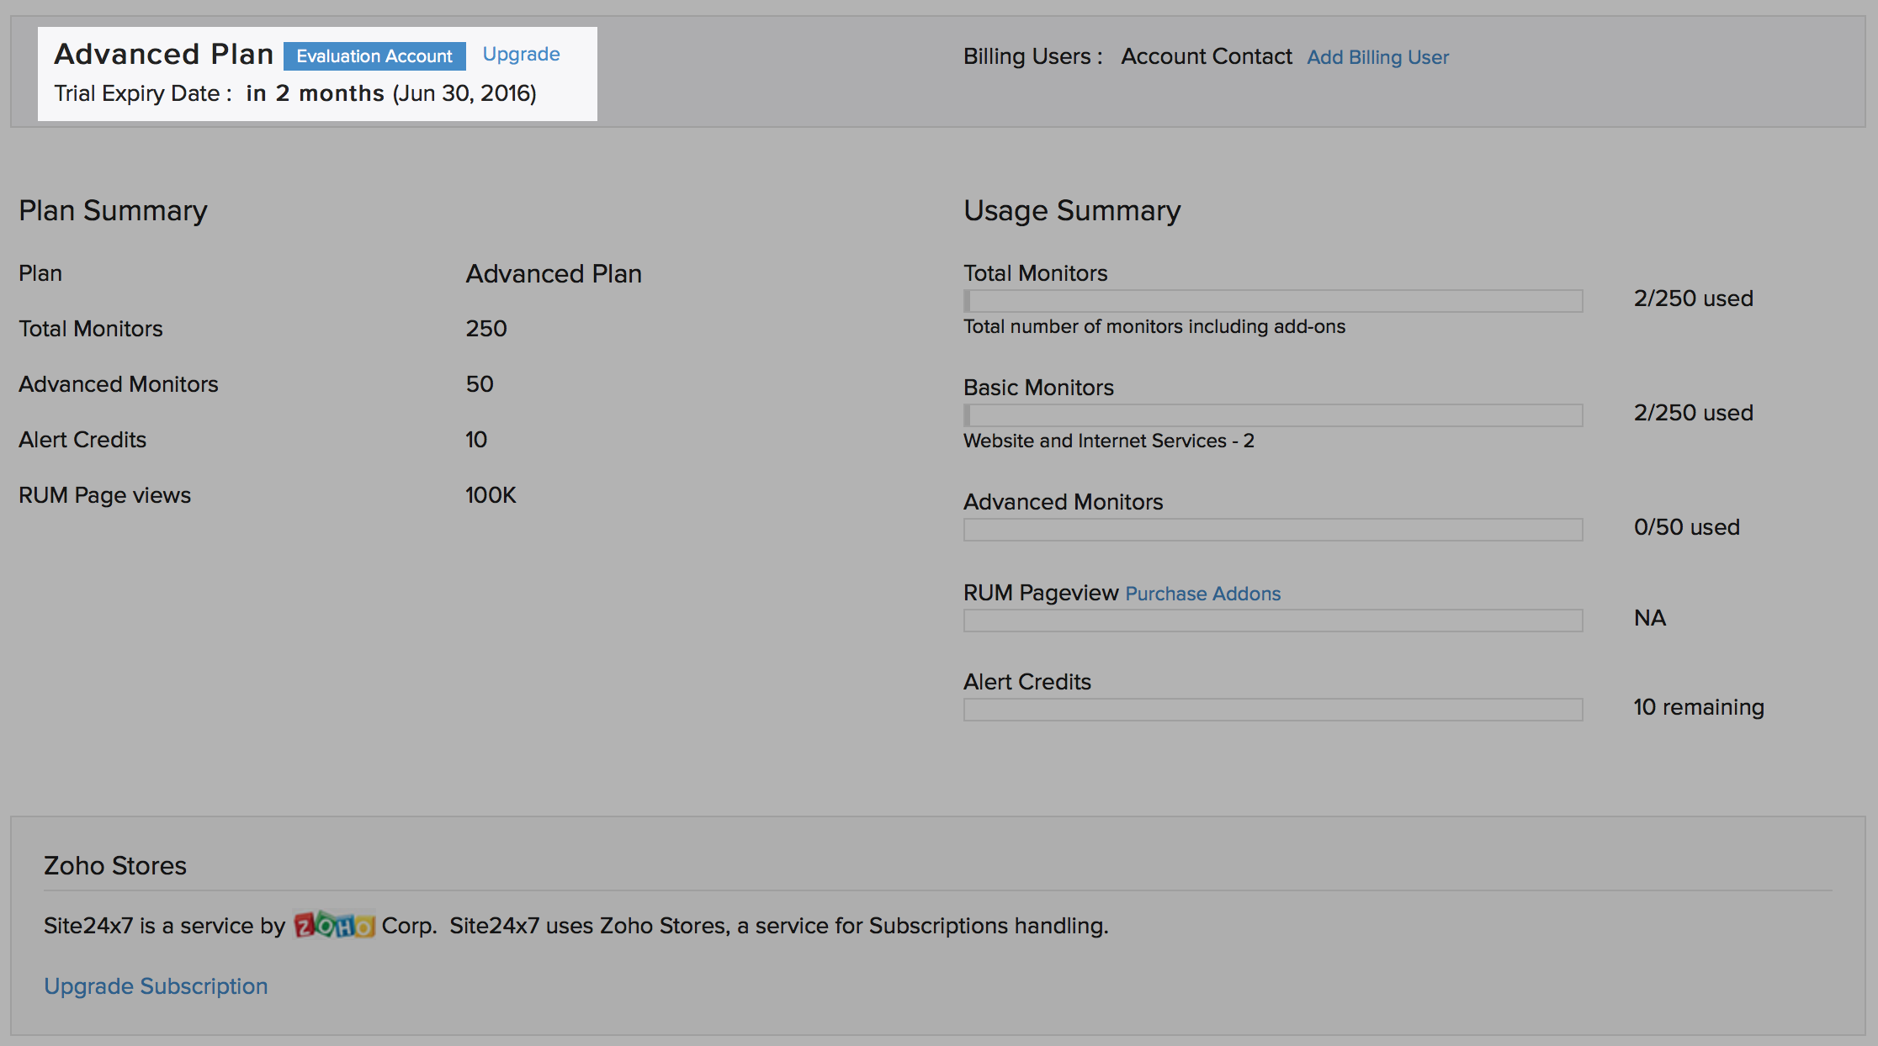Click the Account Contact billing user

pyautogui.click(x=1206, y=56)
